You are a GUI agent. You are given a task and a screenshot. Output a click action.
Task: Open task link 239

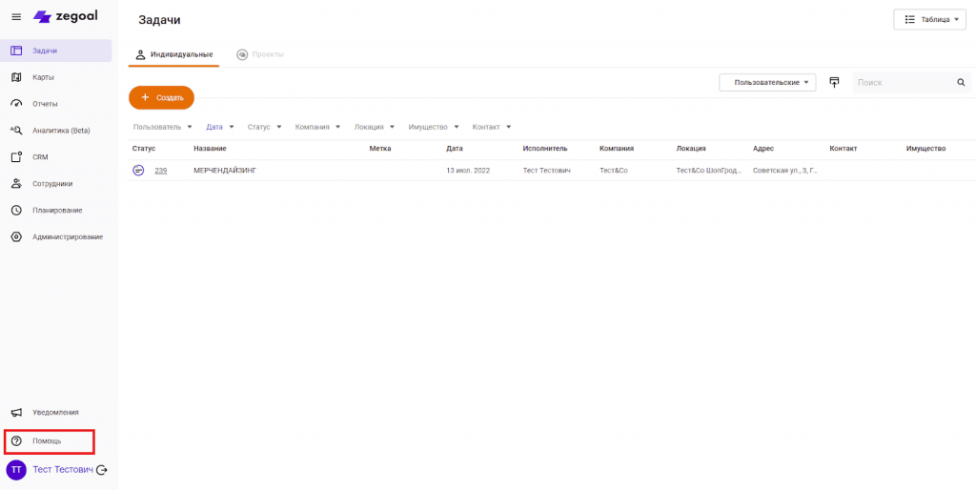pos(161,171)
